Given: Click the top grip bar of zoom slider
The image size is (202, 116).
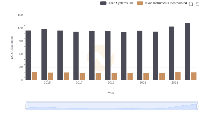Looking at the screenshot, I should pyautogui.click(x=112, y=102).
